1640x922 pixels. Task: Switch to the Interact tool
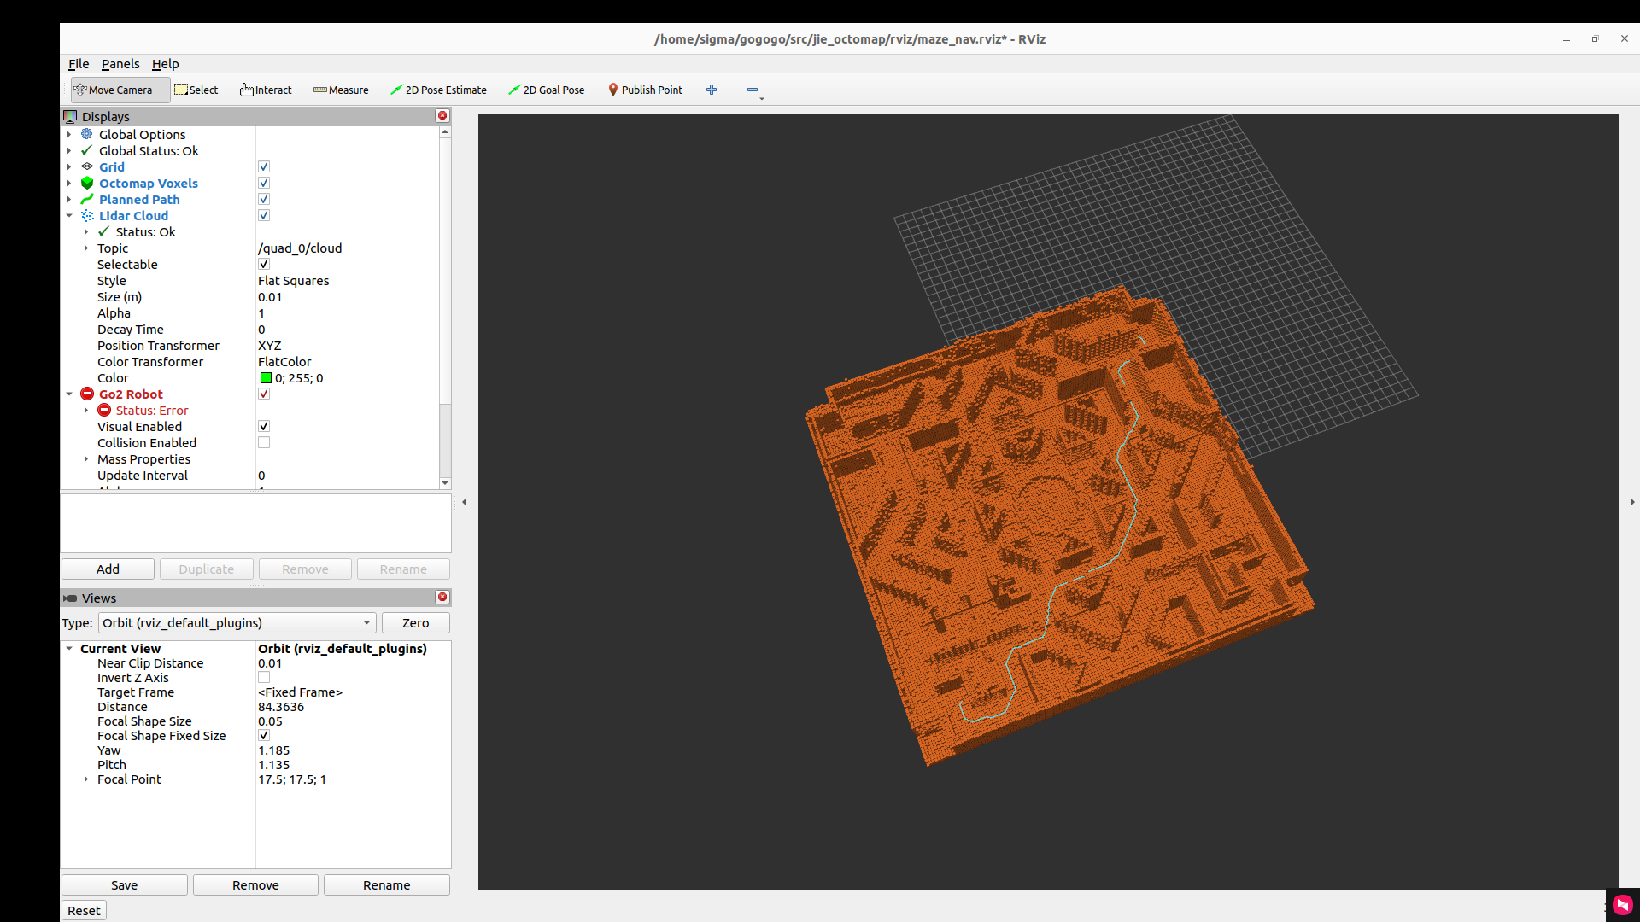pyautogui.click(x=266, y=90)
